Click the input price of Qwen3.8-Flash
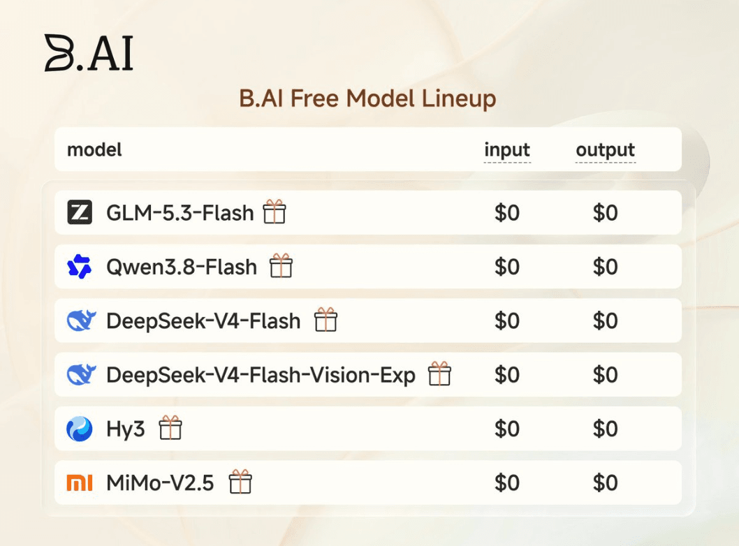Viewport: 739px width, 546px height. click(x=507, y=267)
